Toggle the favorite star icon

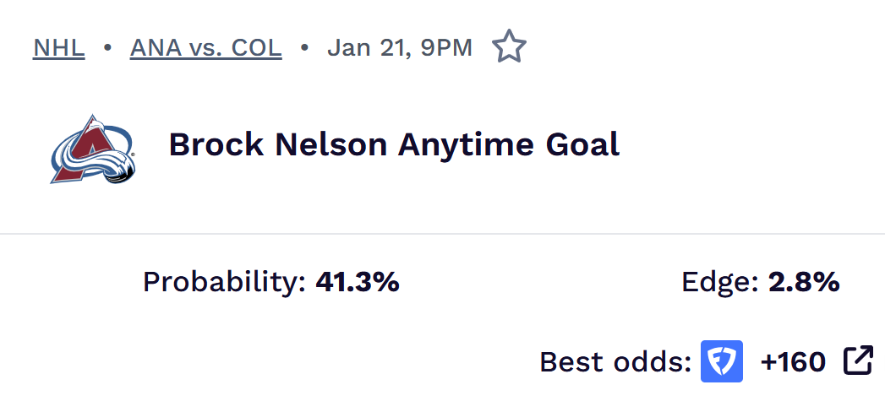509,46
